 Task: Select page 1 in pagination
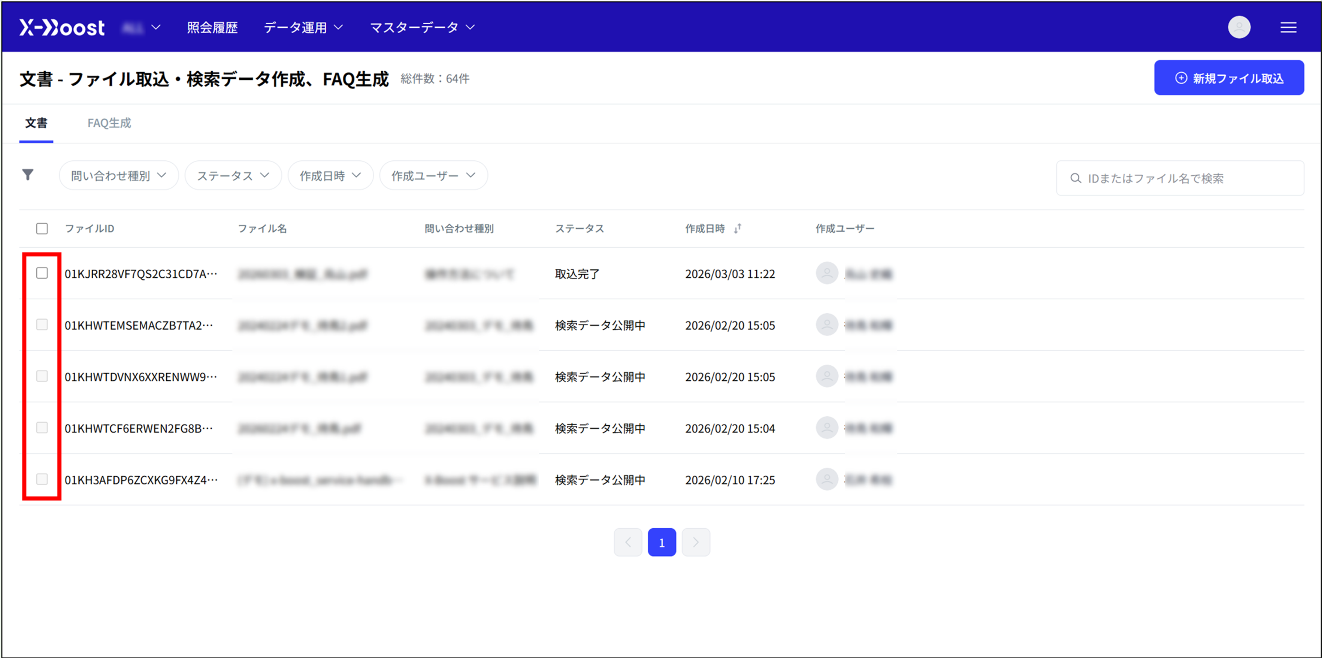tap(662, 542)
